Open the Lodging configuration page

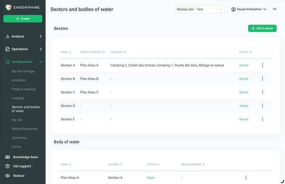click(x=17, y=98)
